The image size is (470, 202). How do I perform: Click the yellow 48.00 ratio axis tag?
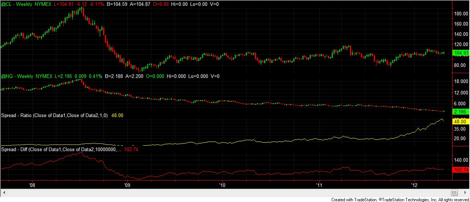coord(460,121)
